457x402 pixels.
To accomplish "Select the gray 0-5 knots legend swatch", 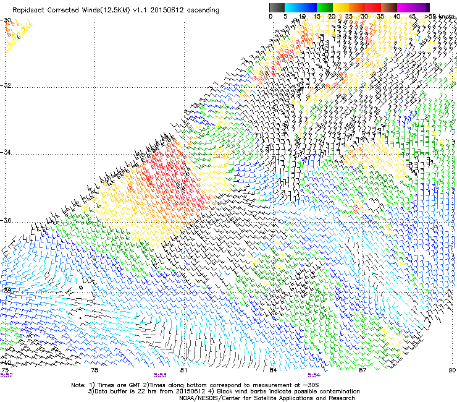I will (277, 7).
